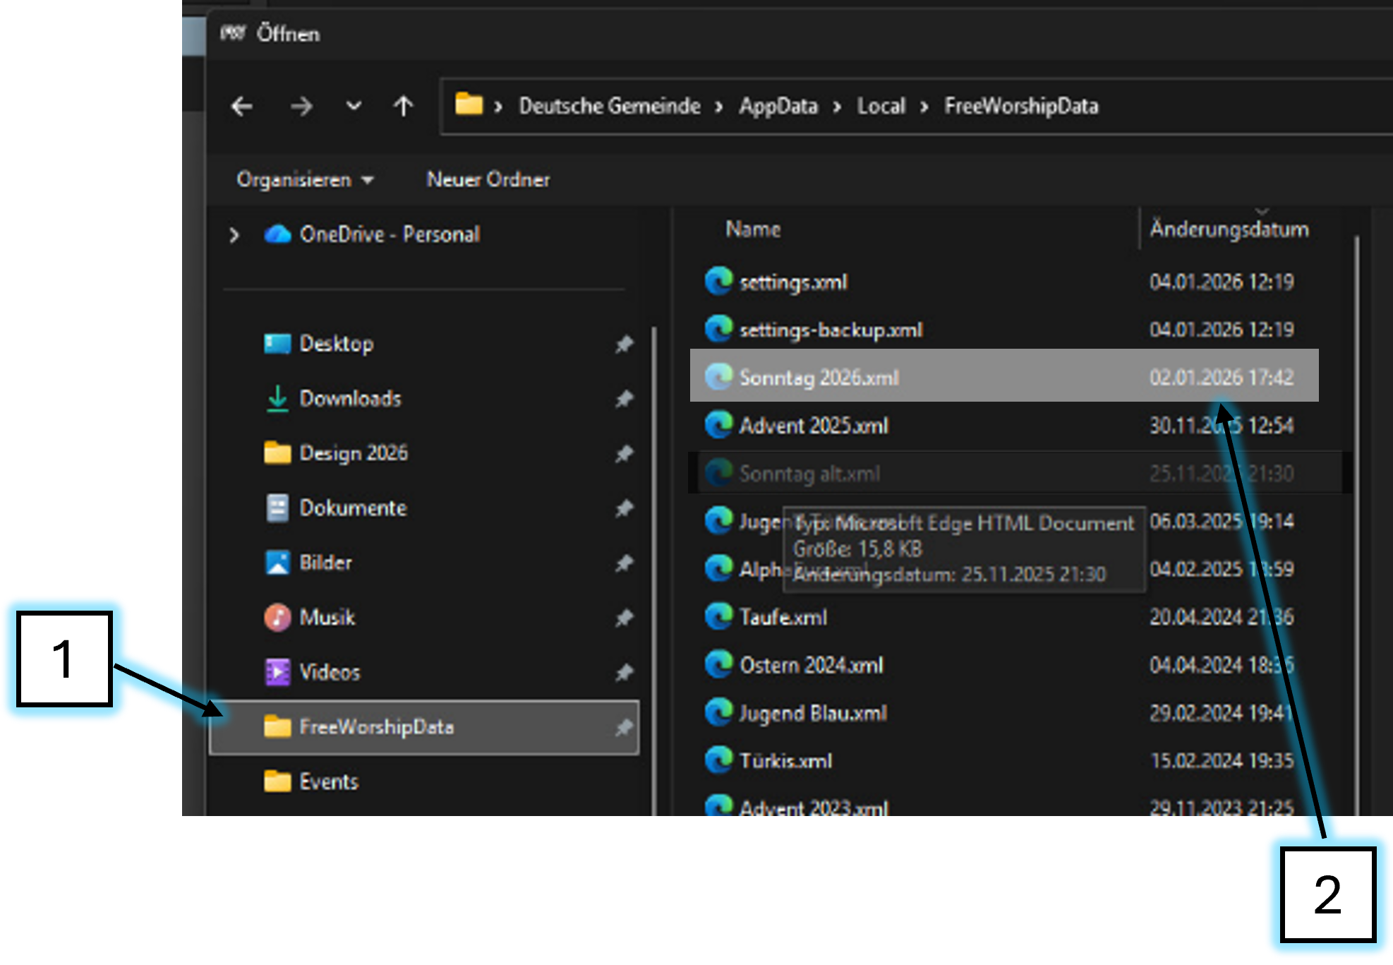Expand the OneDrive - Personal tree node
This screenshot has height=965, width=1393.
(x=234, y=234)
